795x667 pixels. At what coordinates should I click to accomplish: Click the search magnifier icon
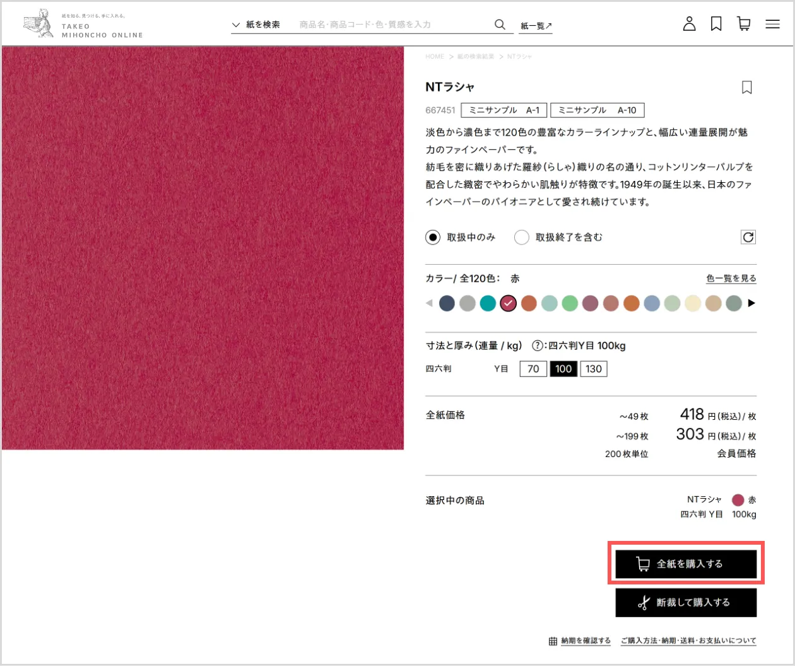[x=500, y=25]
